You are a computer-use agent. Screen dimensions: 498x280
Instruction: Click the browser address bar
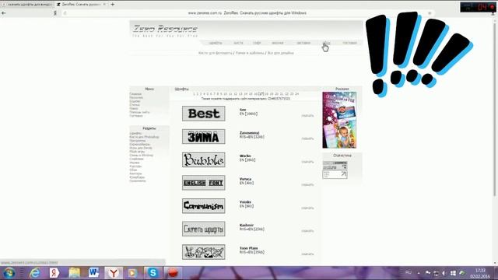coord(247,13)
